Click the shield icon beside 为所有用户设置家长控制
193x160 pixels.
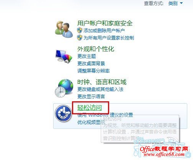point(80,38)
